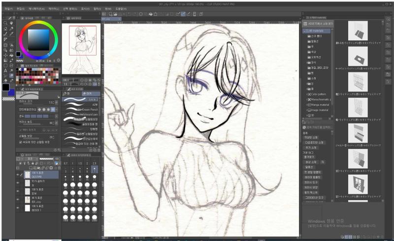Open anti-aliasing row expander arrow

coord(56,110)
